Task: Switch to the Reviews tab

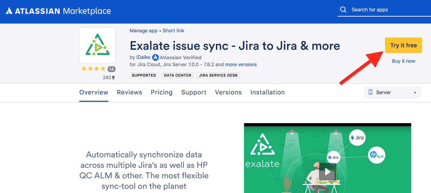Action: 129,92
